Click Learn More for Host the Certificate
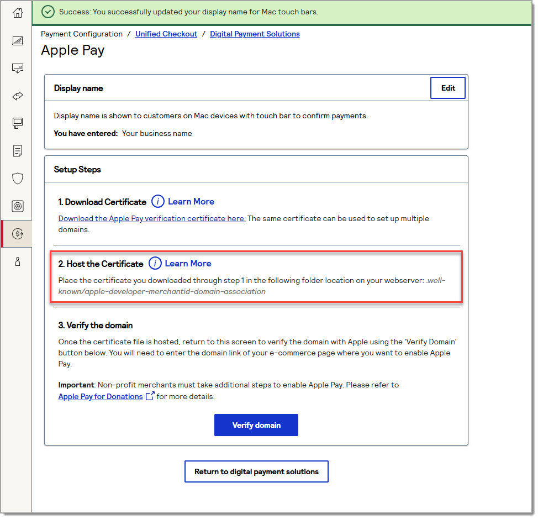The image size is (538, 519). pos(188,264)
